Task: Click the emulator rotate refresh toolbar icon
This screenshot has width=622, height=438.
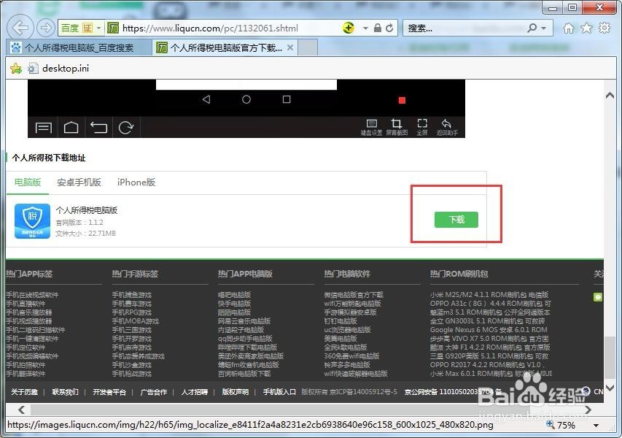Action: click(x=125, y=128)
